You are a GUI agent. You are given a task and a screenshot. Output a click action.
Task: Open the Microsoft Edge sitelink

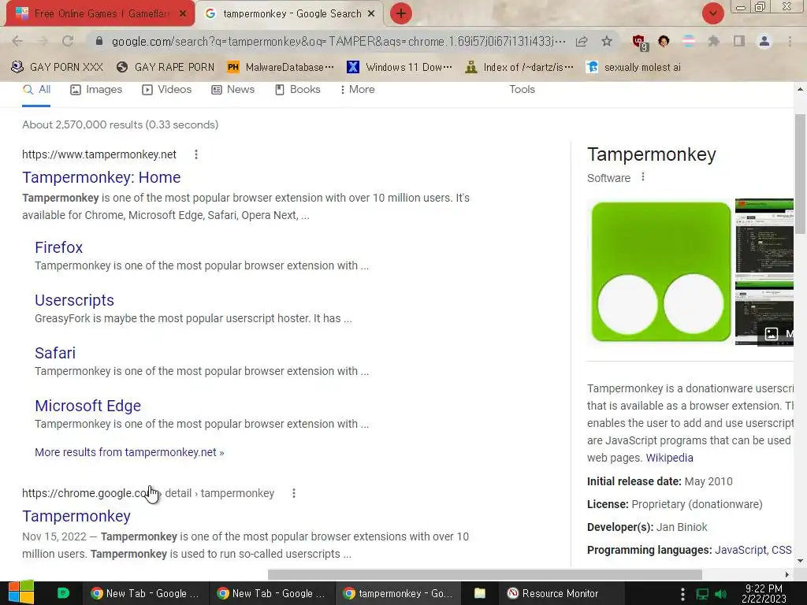[88, 406]
